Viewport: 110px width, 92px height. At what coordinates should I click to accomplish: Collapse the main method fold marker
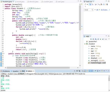(x=4, y=54)
